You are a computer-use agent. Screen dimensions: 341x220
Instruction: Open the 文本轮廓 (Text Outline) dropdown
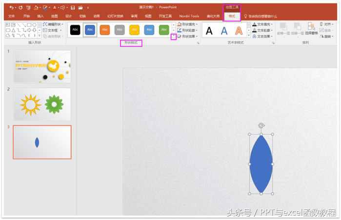[262, 30]
